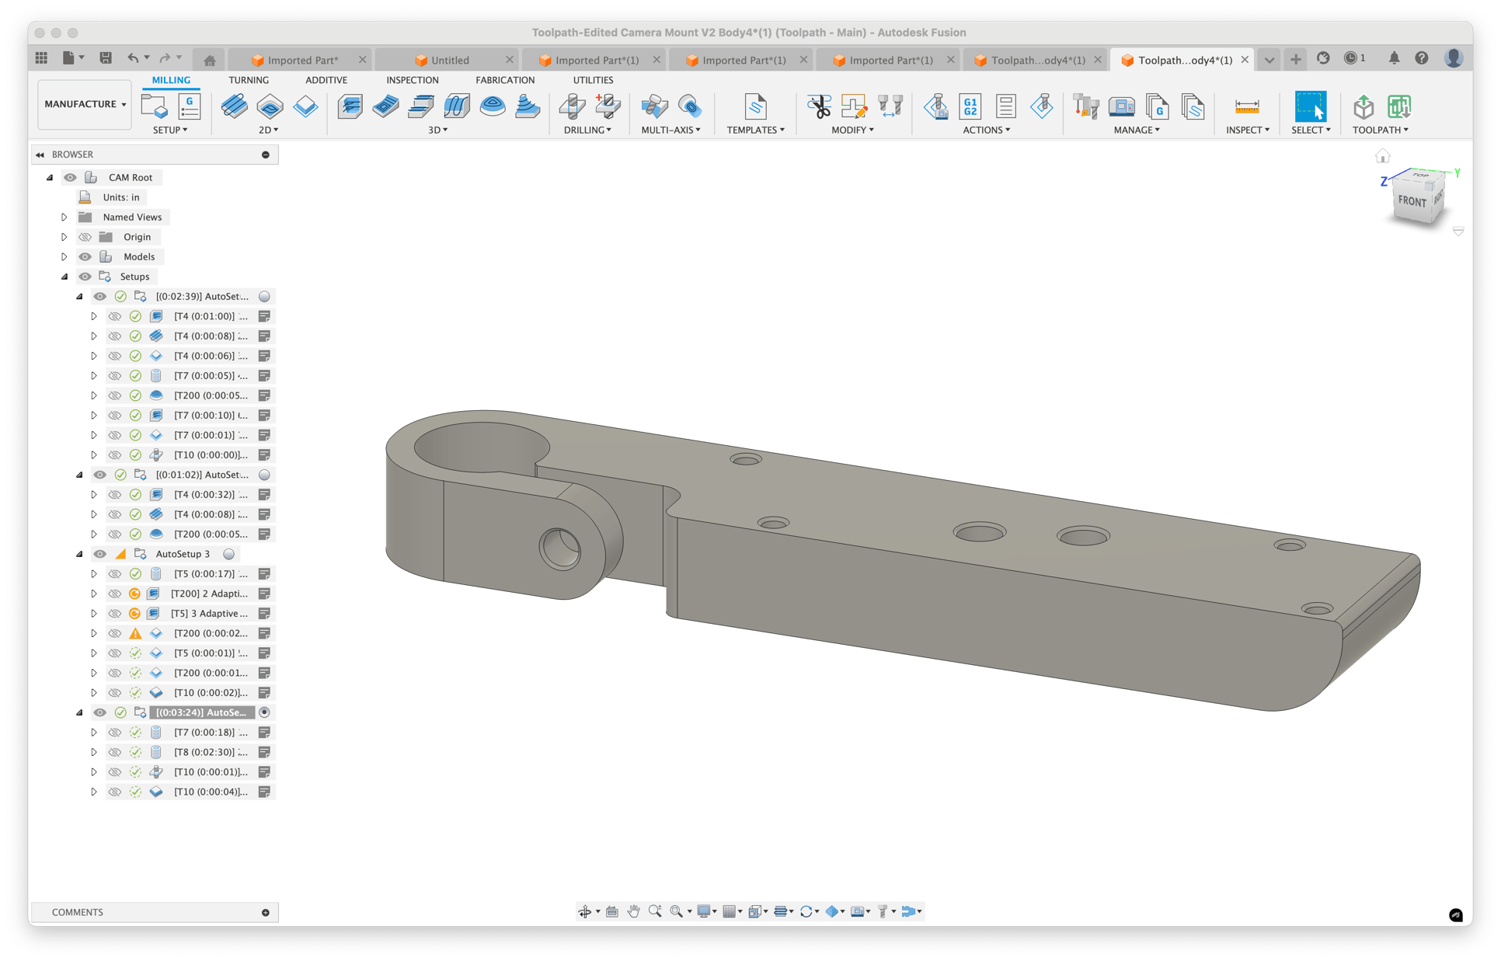The width and height of the screenshot is (1501, 961).
Task: Click the COMMENTS bar at the bottom
Action: pyautogui.click(x=77, y=912)
